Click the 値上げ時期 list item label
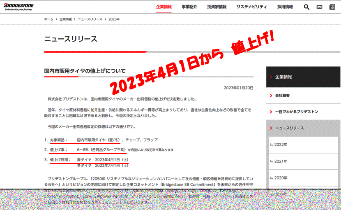This screenshot has height=210, width=341. click(60, 160)
